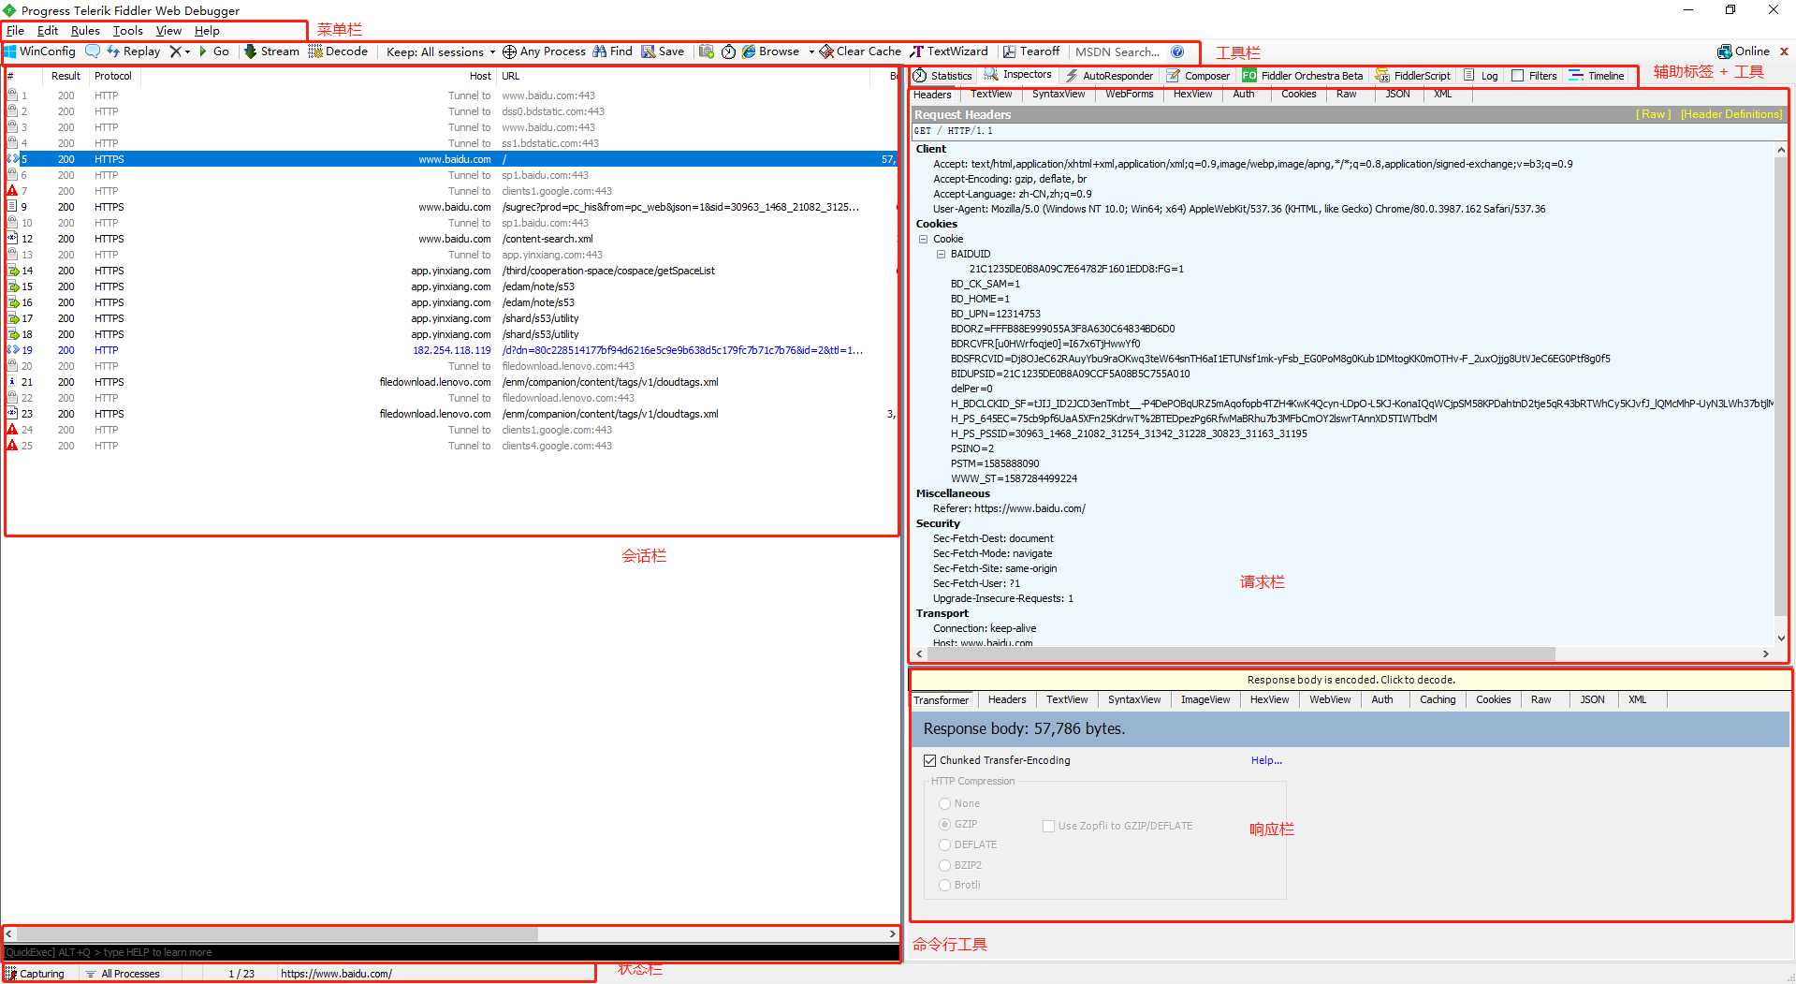This screenshot has height=984, width=1796.
Task: Toggle Decode in the toolbar
Action: tap(338, 51)
